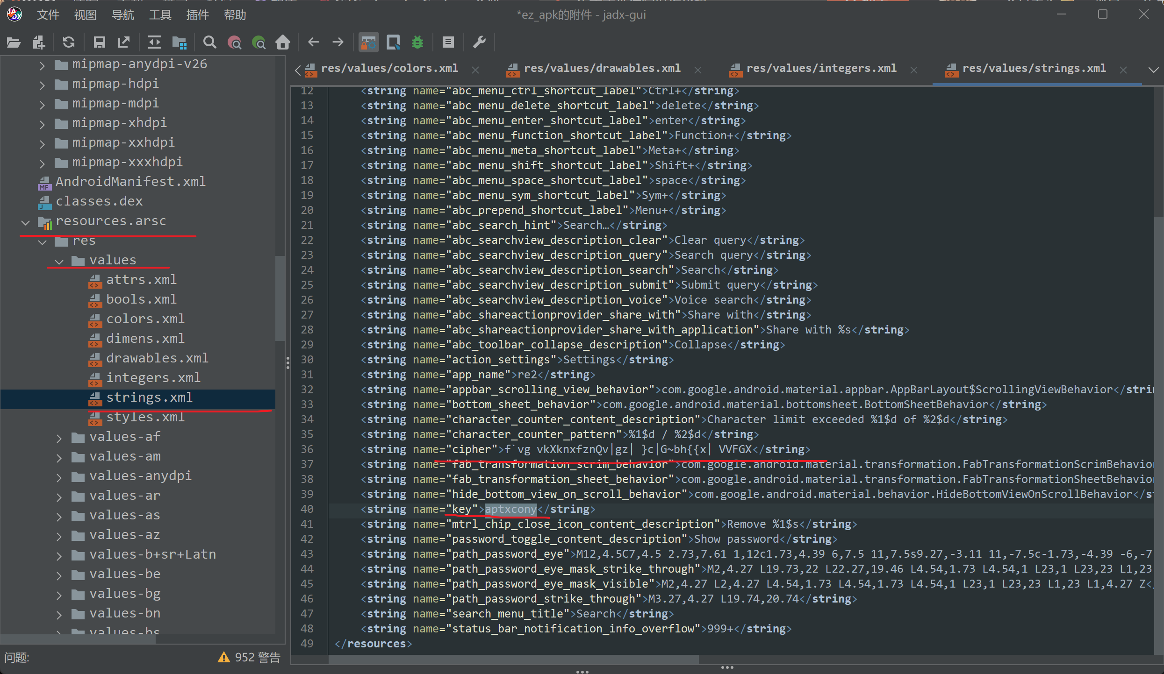Open comment search green icon

point(259,43)
